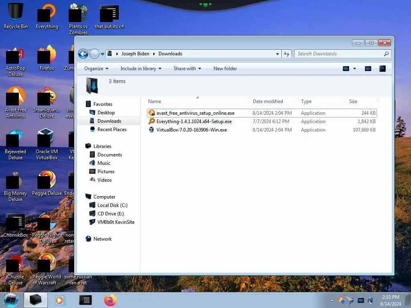Select Everything-1.4.1.1024.x64-Setup.exe file

(x=194, y=122)
